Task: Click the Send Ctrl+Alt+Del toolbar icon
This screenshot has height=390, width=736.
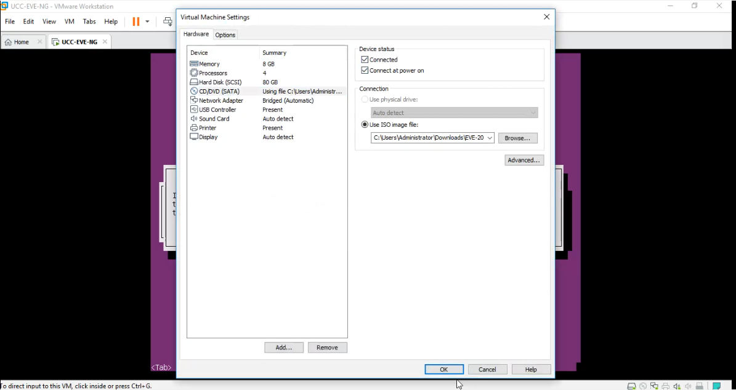Action: 168,22
